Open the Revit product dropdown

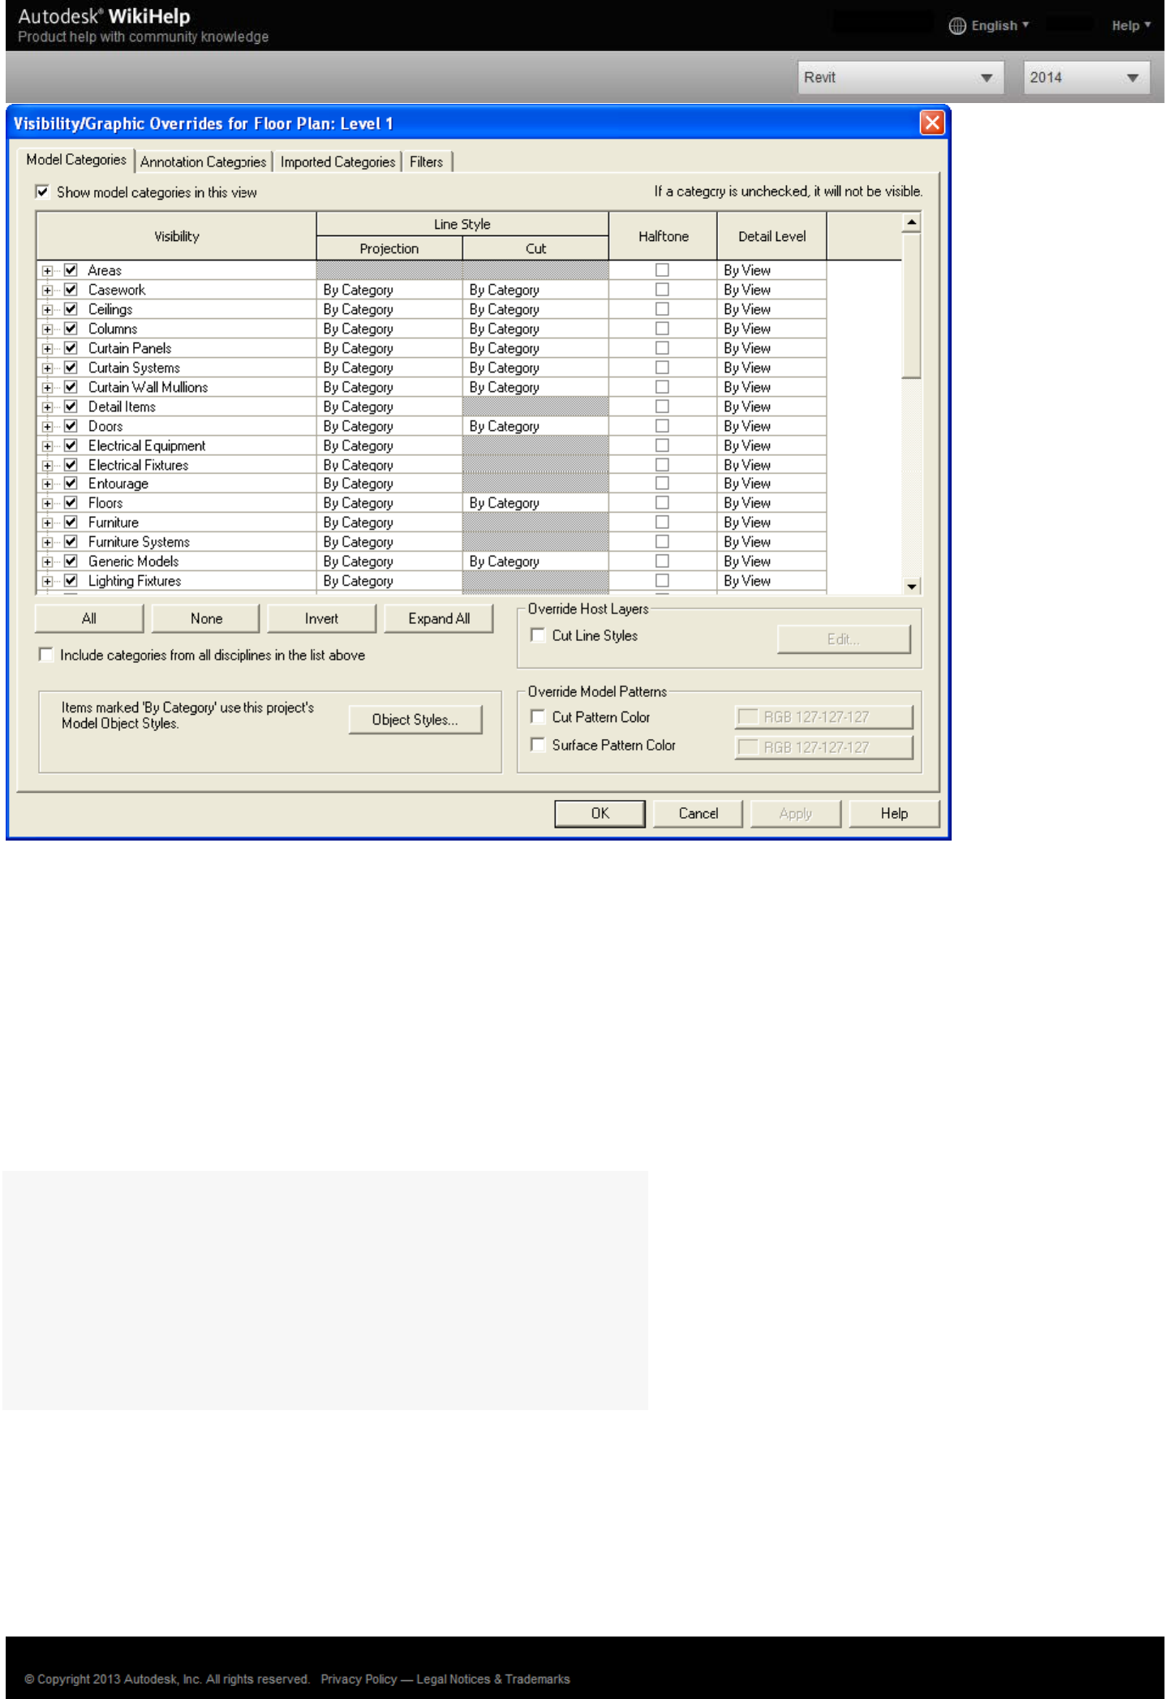901,77
